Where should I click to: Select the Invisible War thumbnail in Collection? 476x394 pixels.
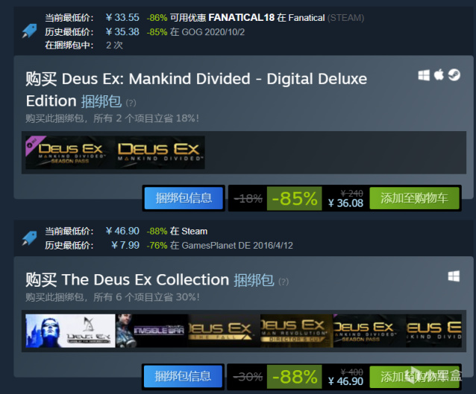151,331
